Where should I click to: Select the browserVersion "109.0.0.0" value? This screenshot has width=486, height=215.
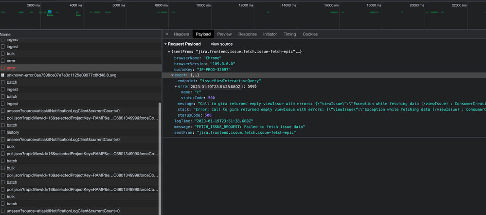coord(222,64)
